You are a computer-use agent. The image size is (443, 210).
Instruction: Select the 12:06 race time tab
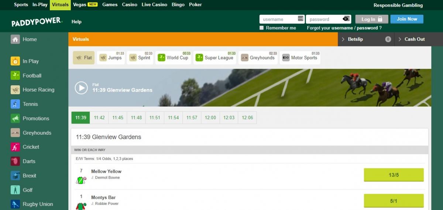click(x=247, y=118)
